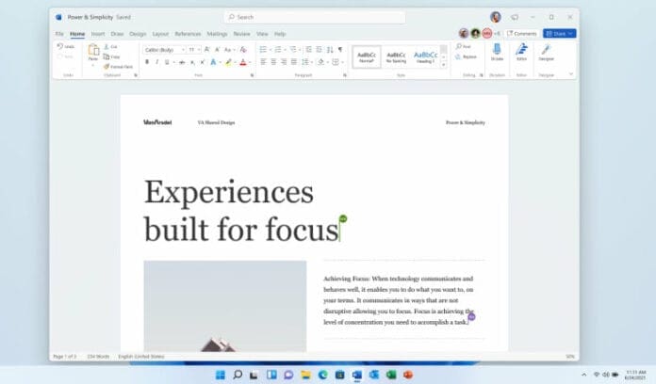Click Replace in Editing group

(466, 56)
